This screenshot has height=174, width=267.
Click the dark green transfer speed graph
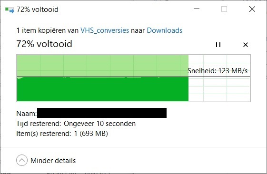tap(103, 89)
